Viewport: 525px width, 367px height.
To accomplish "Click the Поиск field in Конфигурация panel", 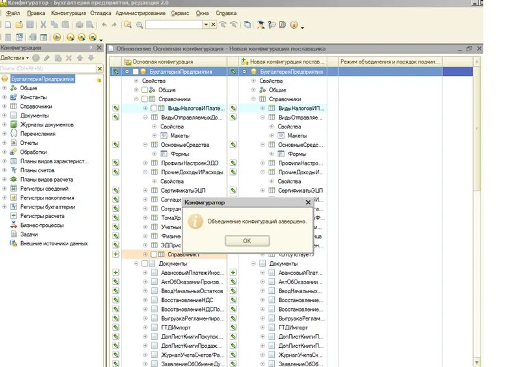I will [48, 68].
